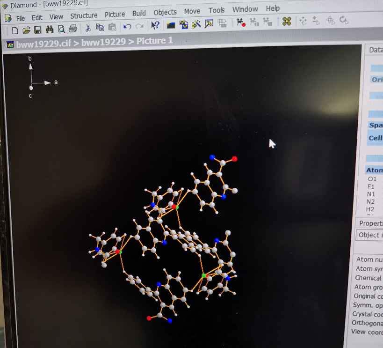Click the 'Symm. op' property row
The image size is (383, 348).
click(368, 305)
